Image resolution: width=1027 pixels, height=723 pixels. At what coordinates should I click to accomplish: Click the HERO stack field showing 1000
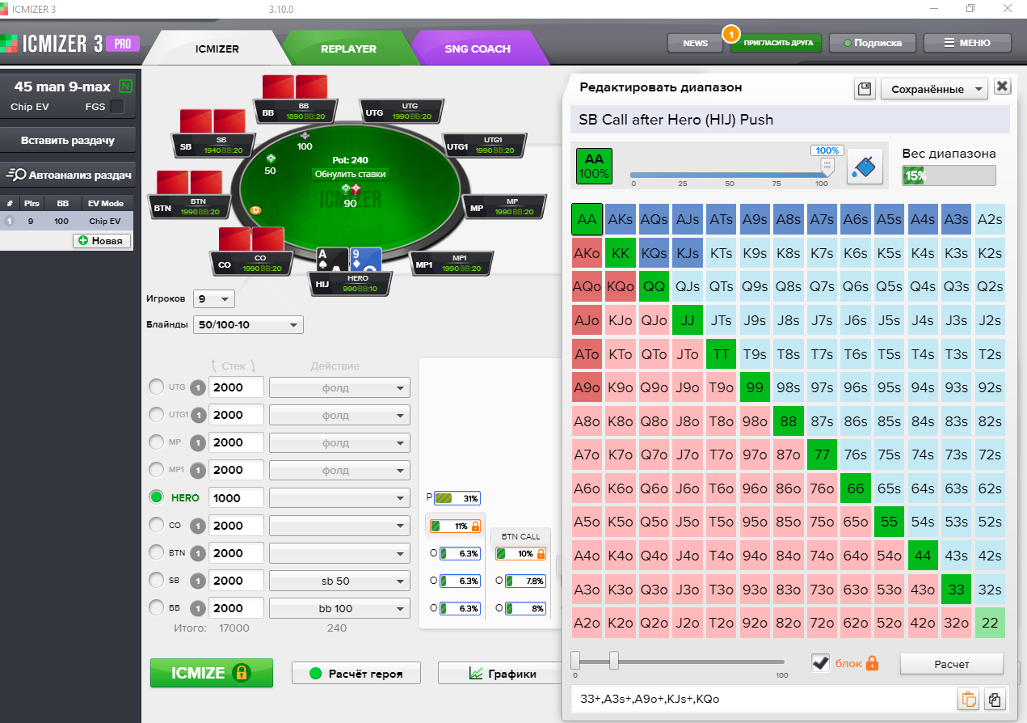tap(237, 498)
